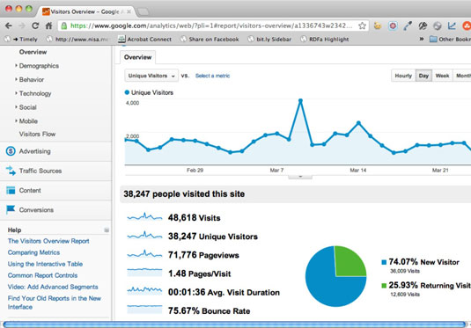Open the Other Bookmarks folder

pyautogui.click(x=450, y=39)
